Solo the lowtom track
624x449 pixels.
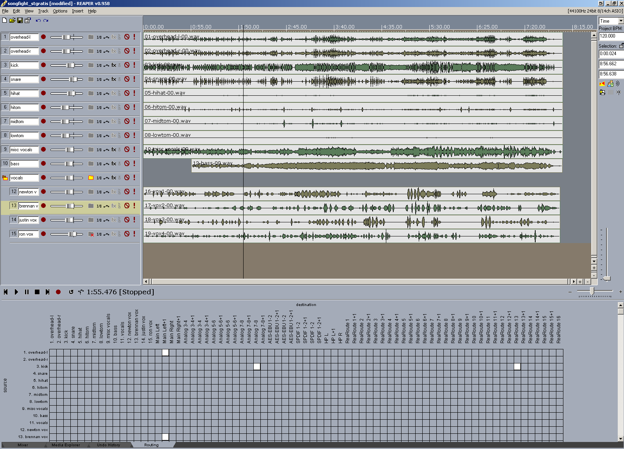pos(134,136)
